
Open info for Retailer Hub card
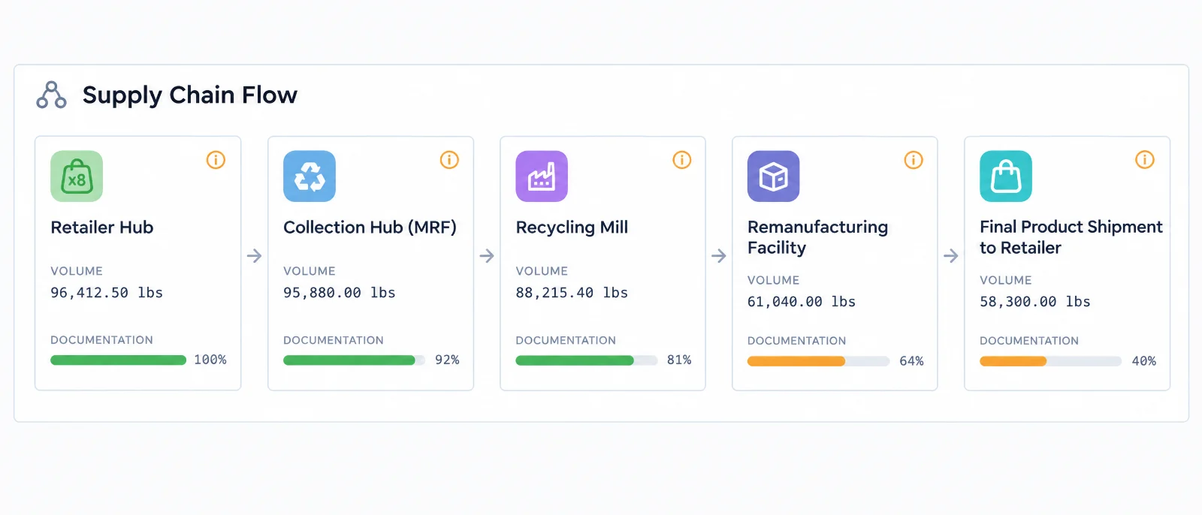tap(216, 160)
